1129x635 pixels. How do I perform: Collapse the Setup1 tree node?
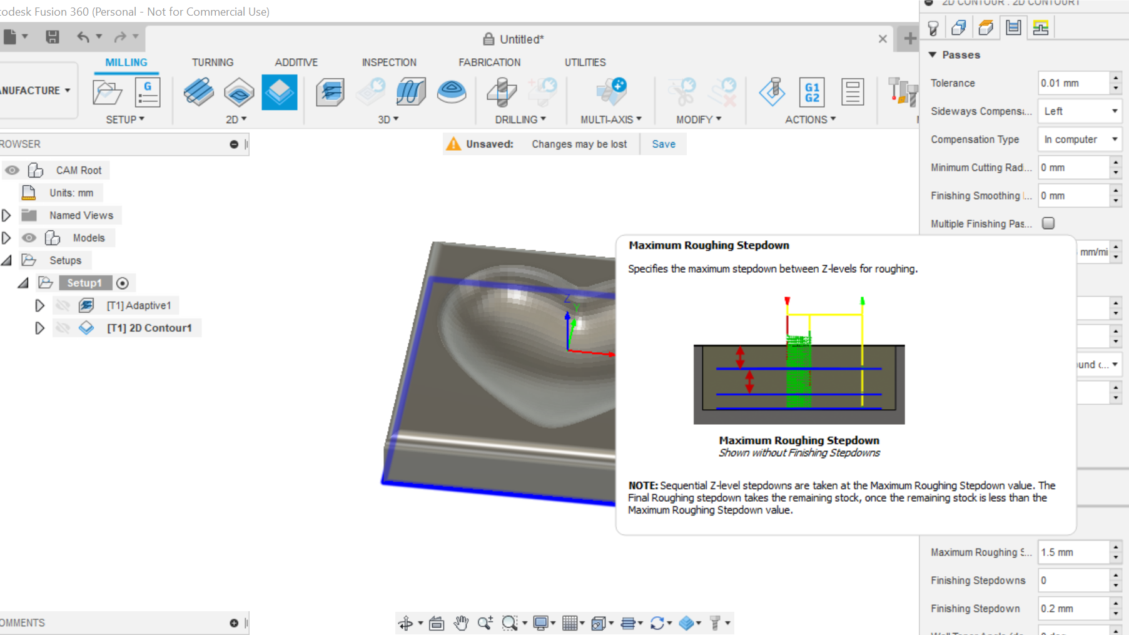tap(23, 283)
